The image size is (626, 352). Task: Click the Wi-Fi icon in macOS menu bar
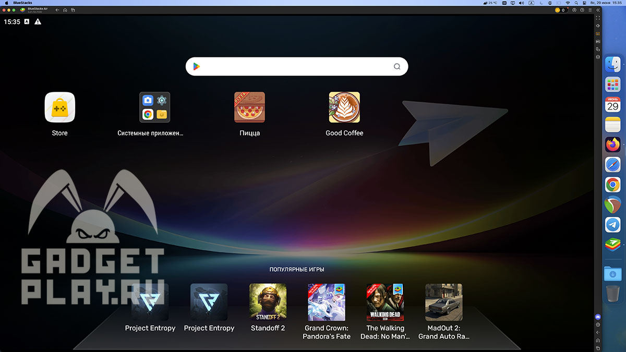pyautogui.click(x=568, y=3)
